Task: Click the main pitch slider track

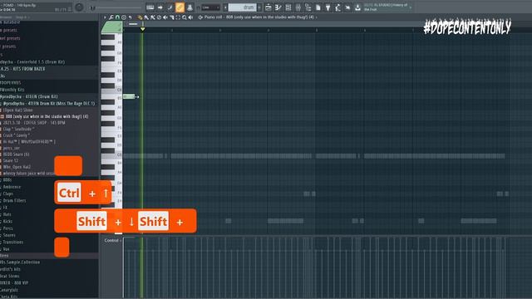Action: point(117,7)
